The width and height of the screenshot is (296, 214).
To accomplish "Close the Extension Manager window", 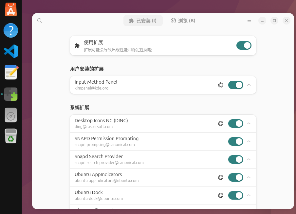I will coord(287,21).
